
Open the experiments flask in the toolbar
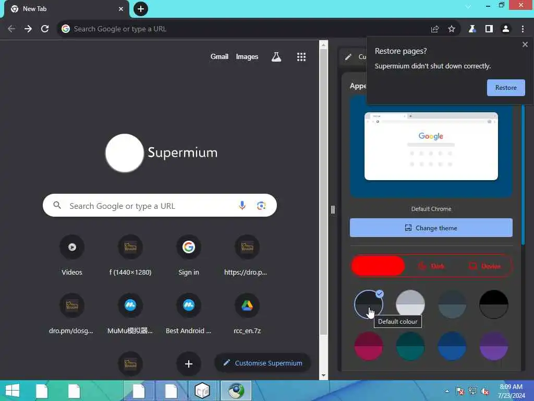(x=471, y=29)
